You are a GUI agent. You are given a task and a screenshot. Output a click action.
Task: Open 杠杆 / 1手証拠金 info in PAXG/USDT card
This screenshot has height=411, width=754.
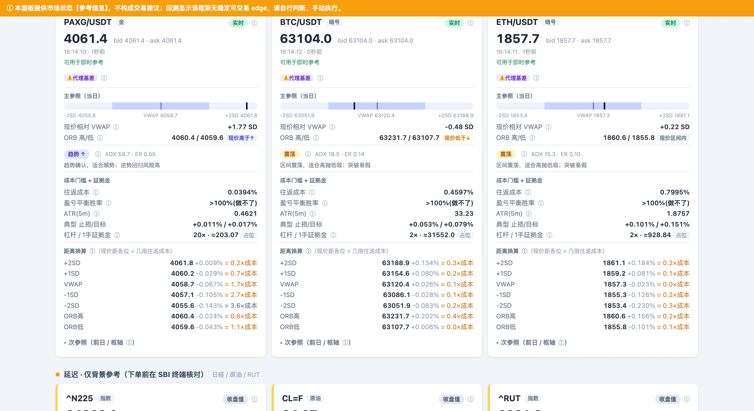(x=117, y=235)
